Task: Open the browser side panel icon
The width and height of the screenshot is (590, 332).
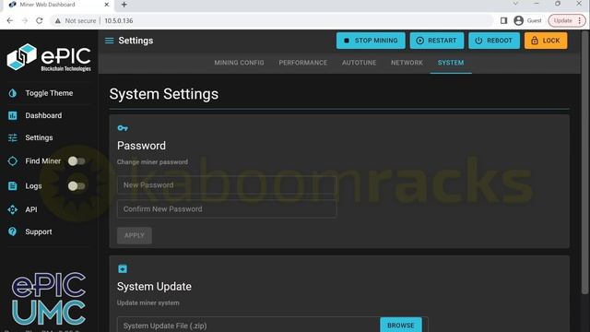Action: (x=504, y=20)
